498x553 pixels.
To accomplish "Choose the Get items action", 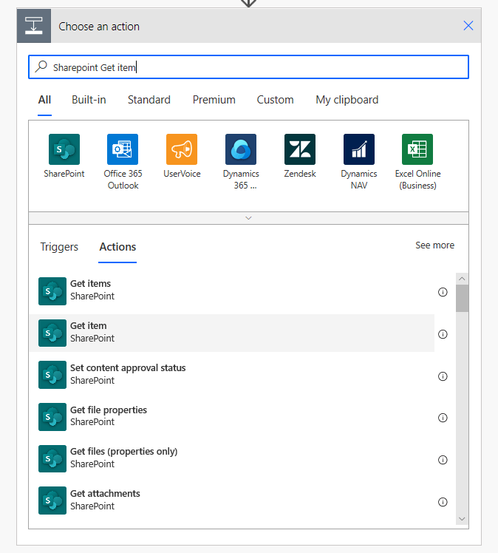I will pos(232,291).
